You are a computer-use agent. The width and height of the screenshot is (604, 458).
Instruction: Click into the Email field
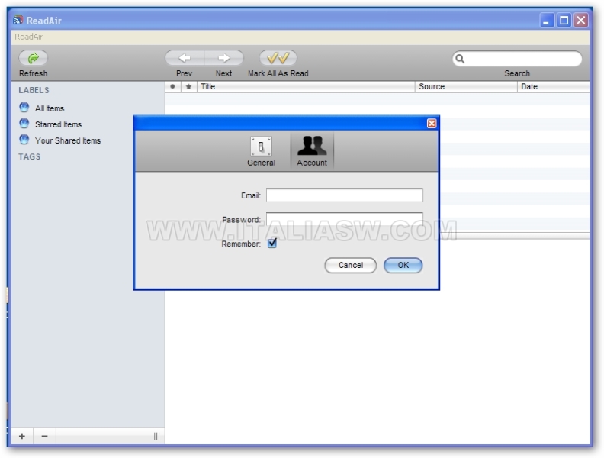(x=345, y=195)
